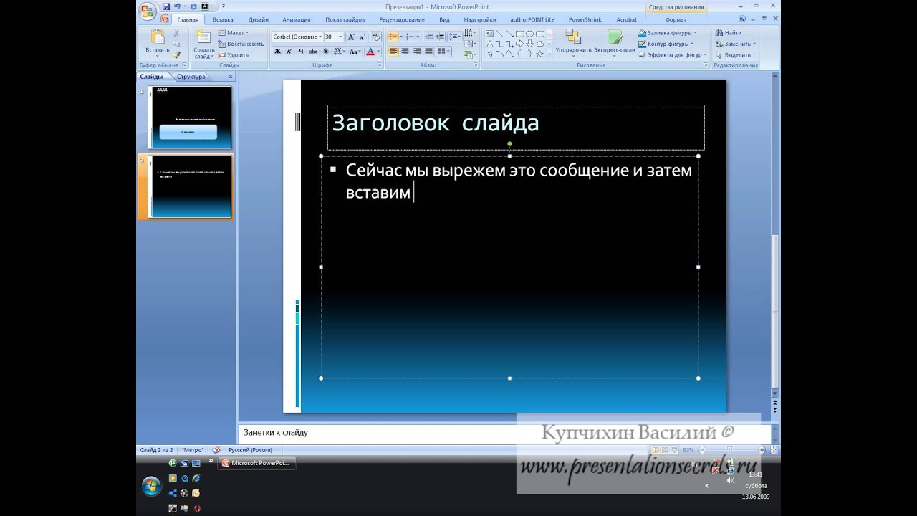
Task: Select the oval shape from shapes gallery
Action: click(x=529, y=34)
